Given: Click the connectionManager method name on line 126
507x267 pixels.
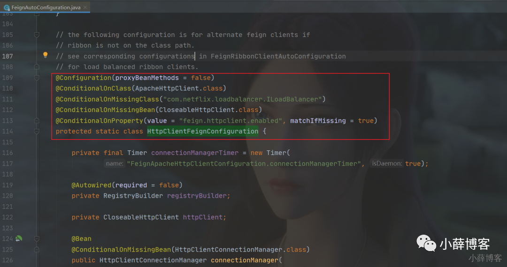Looking at the screenshot, I should 245,260.
